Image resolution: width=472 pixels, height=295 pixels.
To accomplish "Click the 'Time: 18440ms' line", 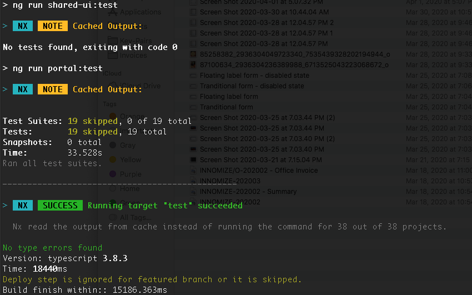I will [35, 269].
